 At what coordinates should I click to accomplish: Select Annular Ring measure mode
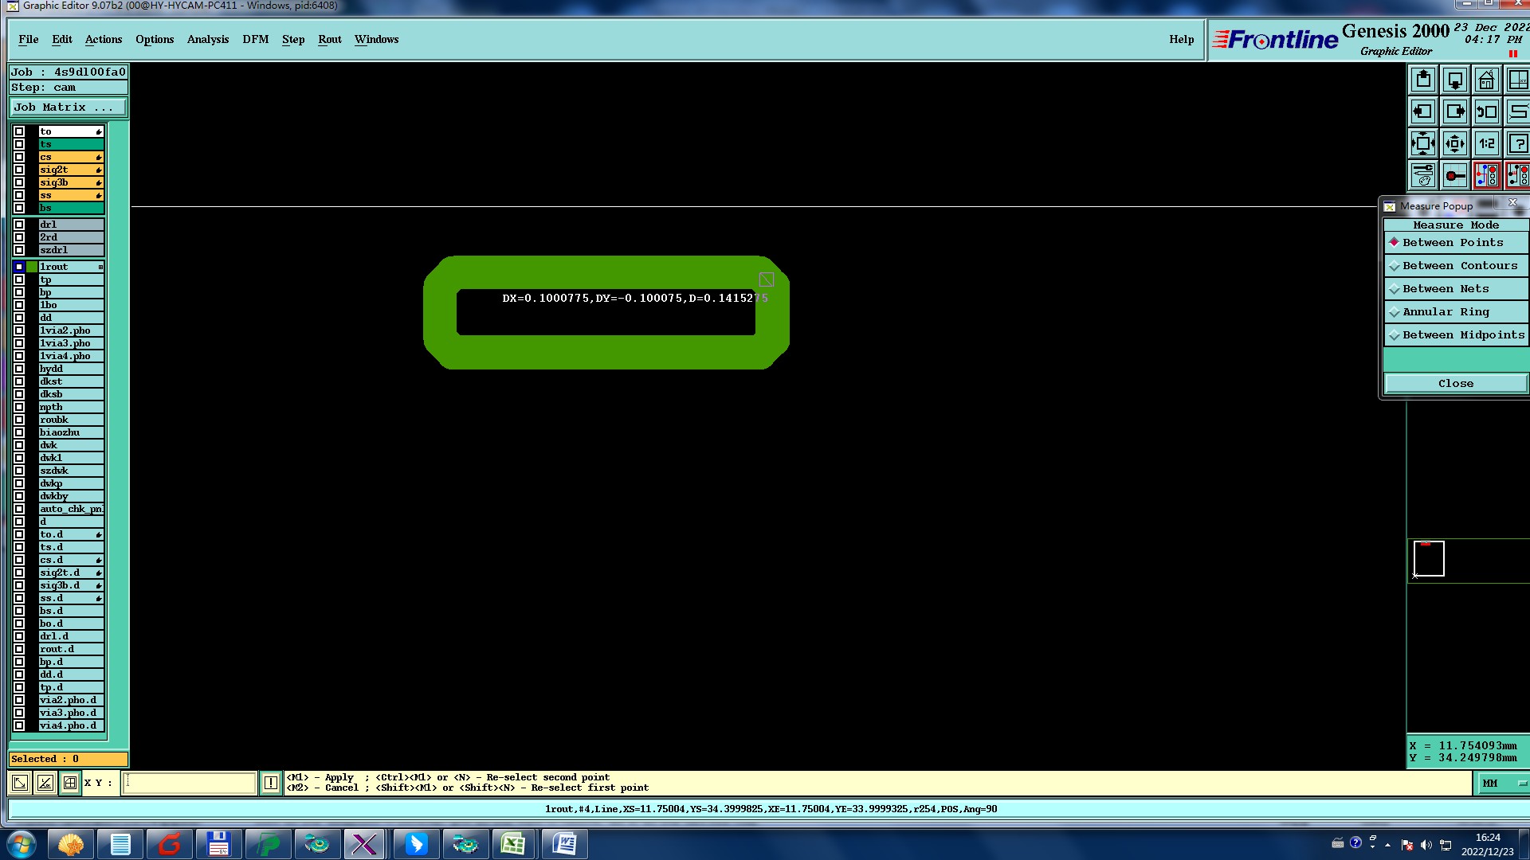pyautogui.click(x=1446, y=312)
